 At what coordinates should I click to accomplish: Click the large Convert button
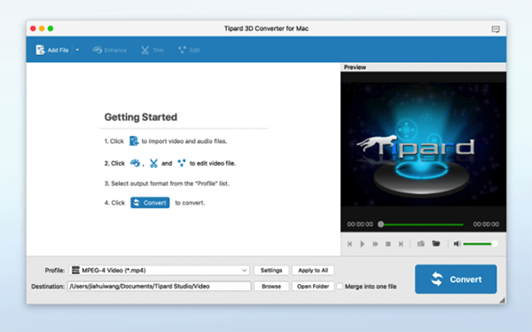pos(456,279)
